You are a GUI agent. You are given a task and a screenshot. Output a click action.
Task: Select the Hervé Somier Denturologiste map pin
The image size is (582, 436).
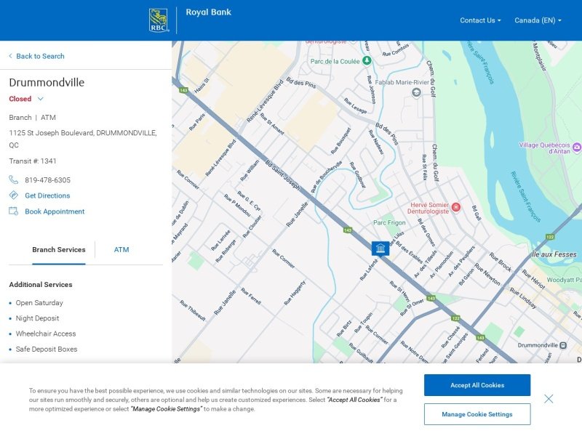(x=456, y=207)
